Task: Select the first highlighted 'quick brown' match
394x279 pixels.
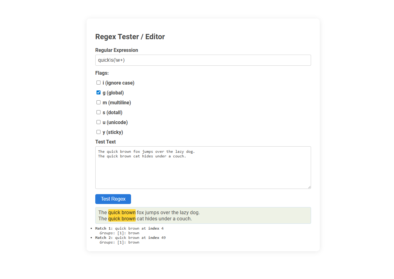Action: [122, 212]
